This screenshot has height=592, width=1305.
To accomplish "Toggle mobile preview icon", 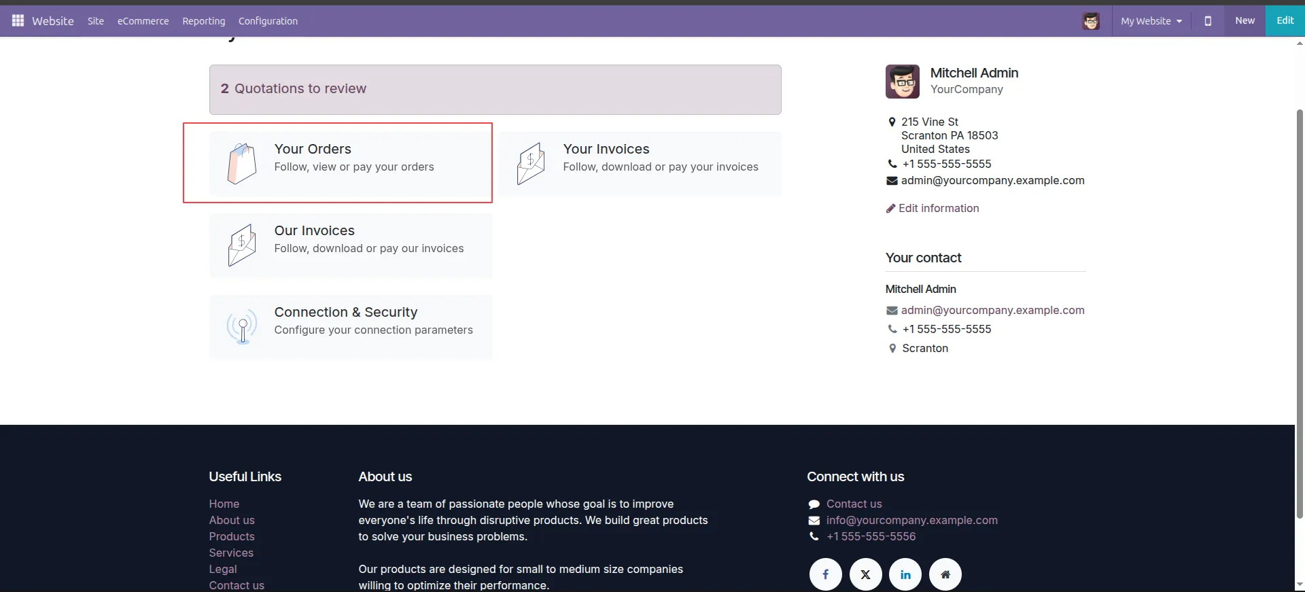I will click(1208, 21).
